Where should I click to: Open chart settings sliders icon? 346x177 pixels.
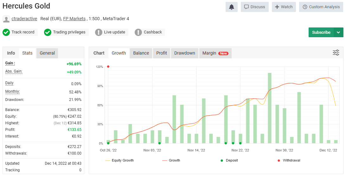336,53
